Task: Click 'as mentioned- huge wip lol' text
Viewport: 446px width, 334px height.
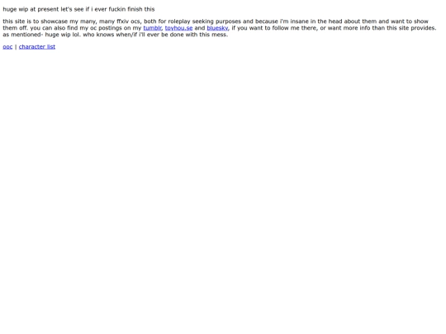Action: (42, 35)
